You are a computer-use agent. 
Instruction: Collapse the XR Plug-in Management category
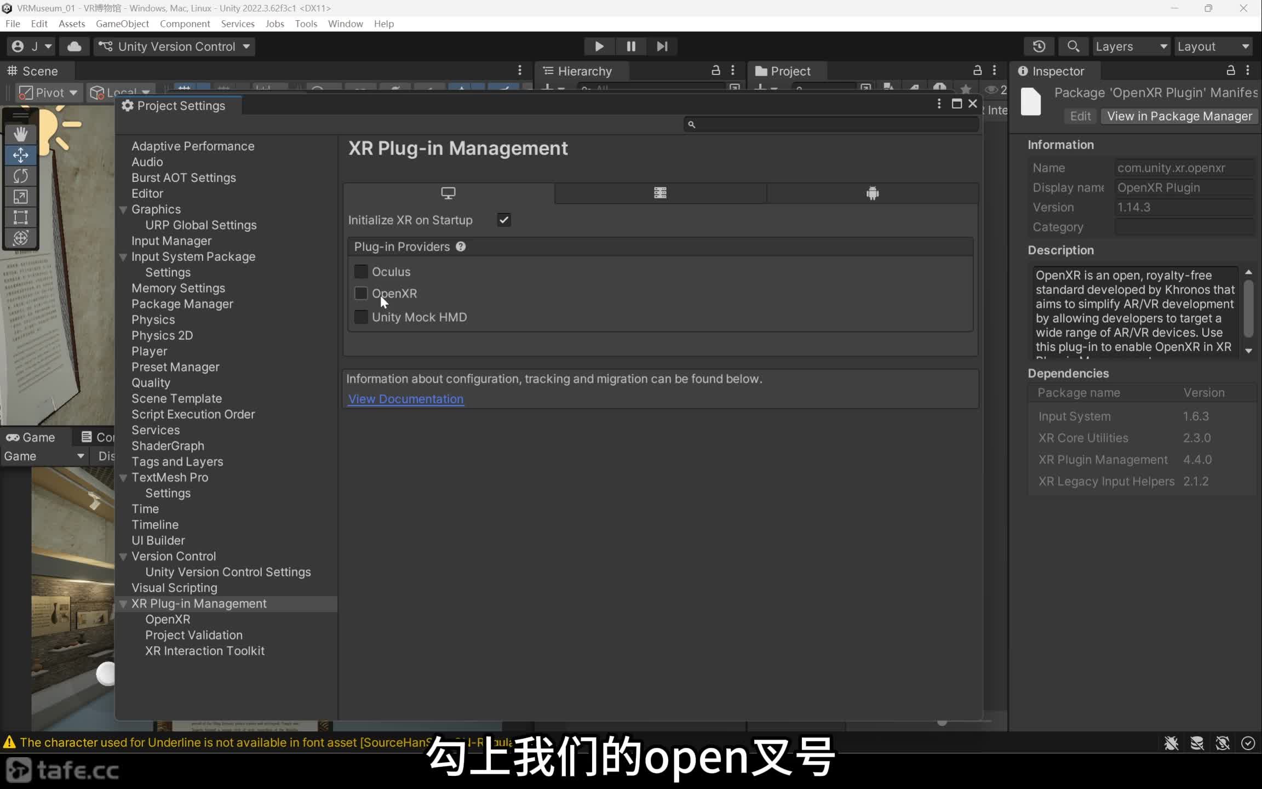[123, 604]
